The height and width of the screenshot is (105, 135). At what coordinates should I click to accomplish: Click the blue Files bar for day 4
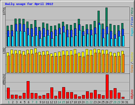point(20,27)
